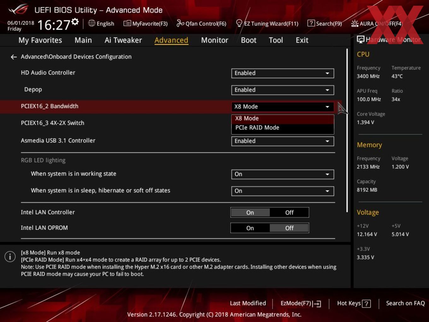Click the Hot Keys label
This screenshot has height=322, width=429.
point(349,303)
